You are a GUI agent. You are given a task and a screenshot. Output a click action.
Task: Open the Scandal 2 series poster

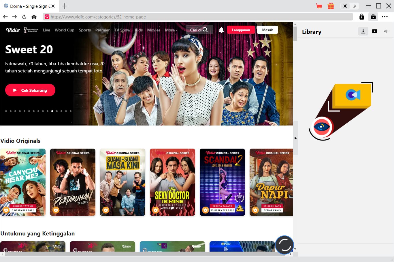[222, 182]
